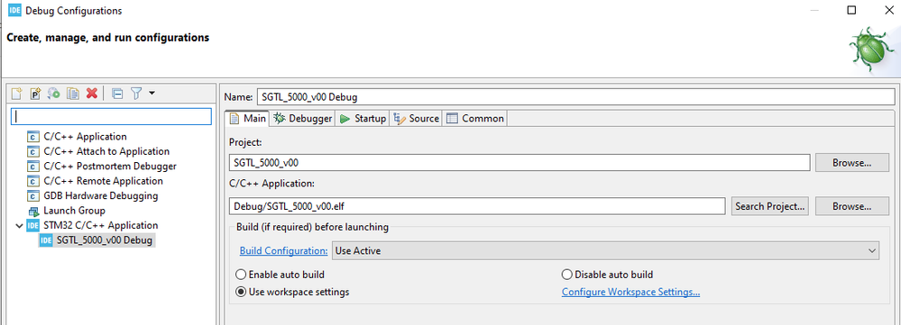Click the filter text search box
Image resolution: width=901 pixels, height=325 pixels.
112,116
